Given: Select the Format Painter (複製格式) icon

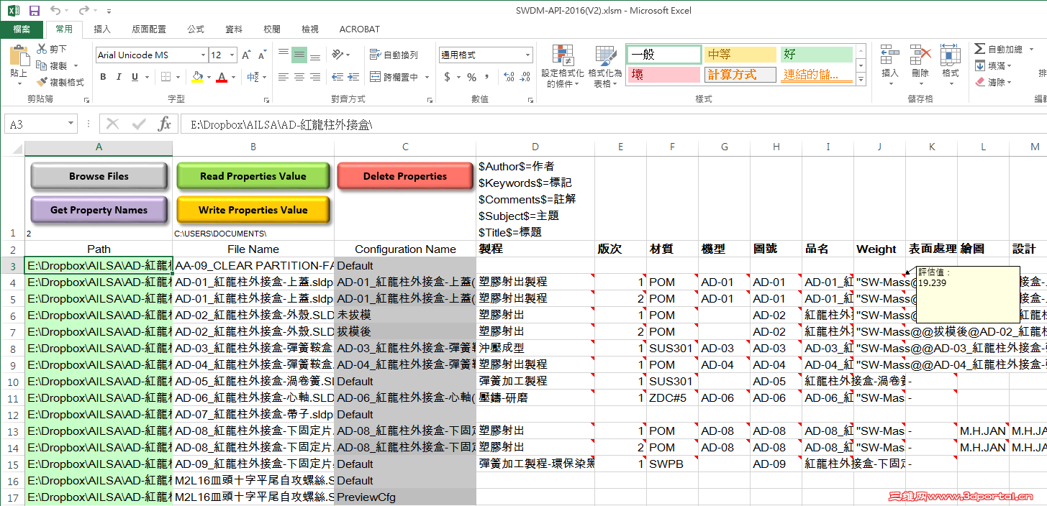Looking at the screenshot, I should [41, 81].
